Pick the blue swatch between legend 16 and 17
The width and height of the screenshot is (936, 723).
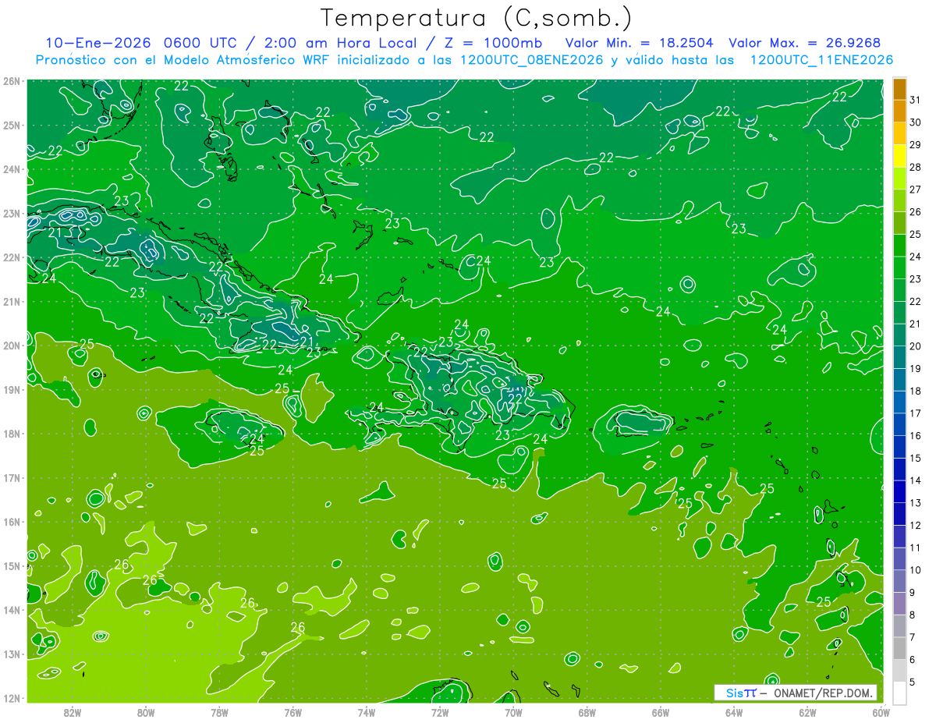click(x=899, y=424)
